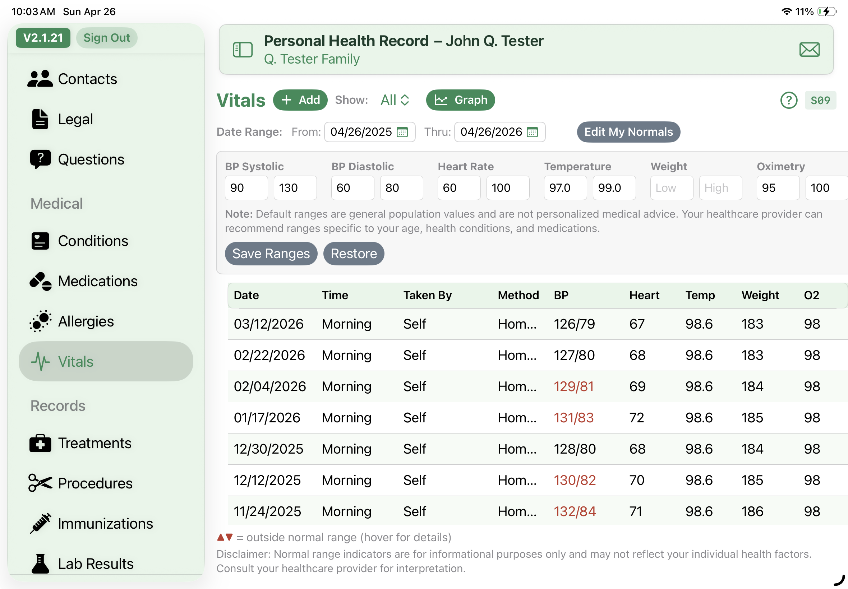Click the Medications pills icon
This screenshot has width=848, height=589.
40,281
